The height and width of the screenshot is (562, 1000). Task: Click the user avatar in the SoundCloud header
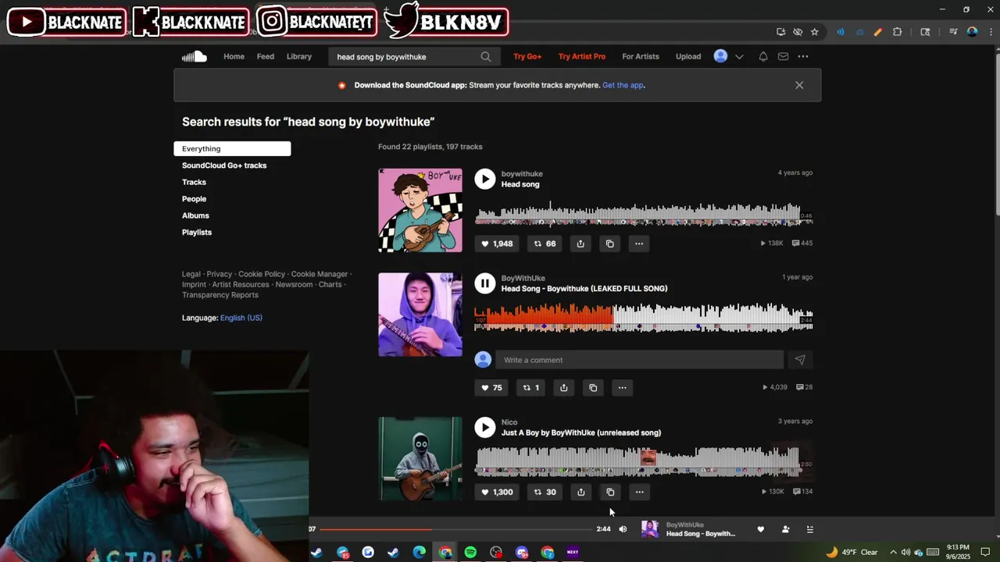click(721, 56)
